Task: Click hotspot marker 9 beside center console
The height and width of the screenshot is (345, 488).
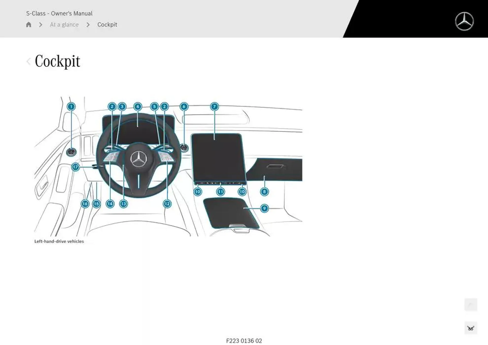Action: click(264, 208)
